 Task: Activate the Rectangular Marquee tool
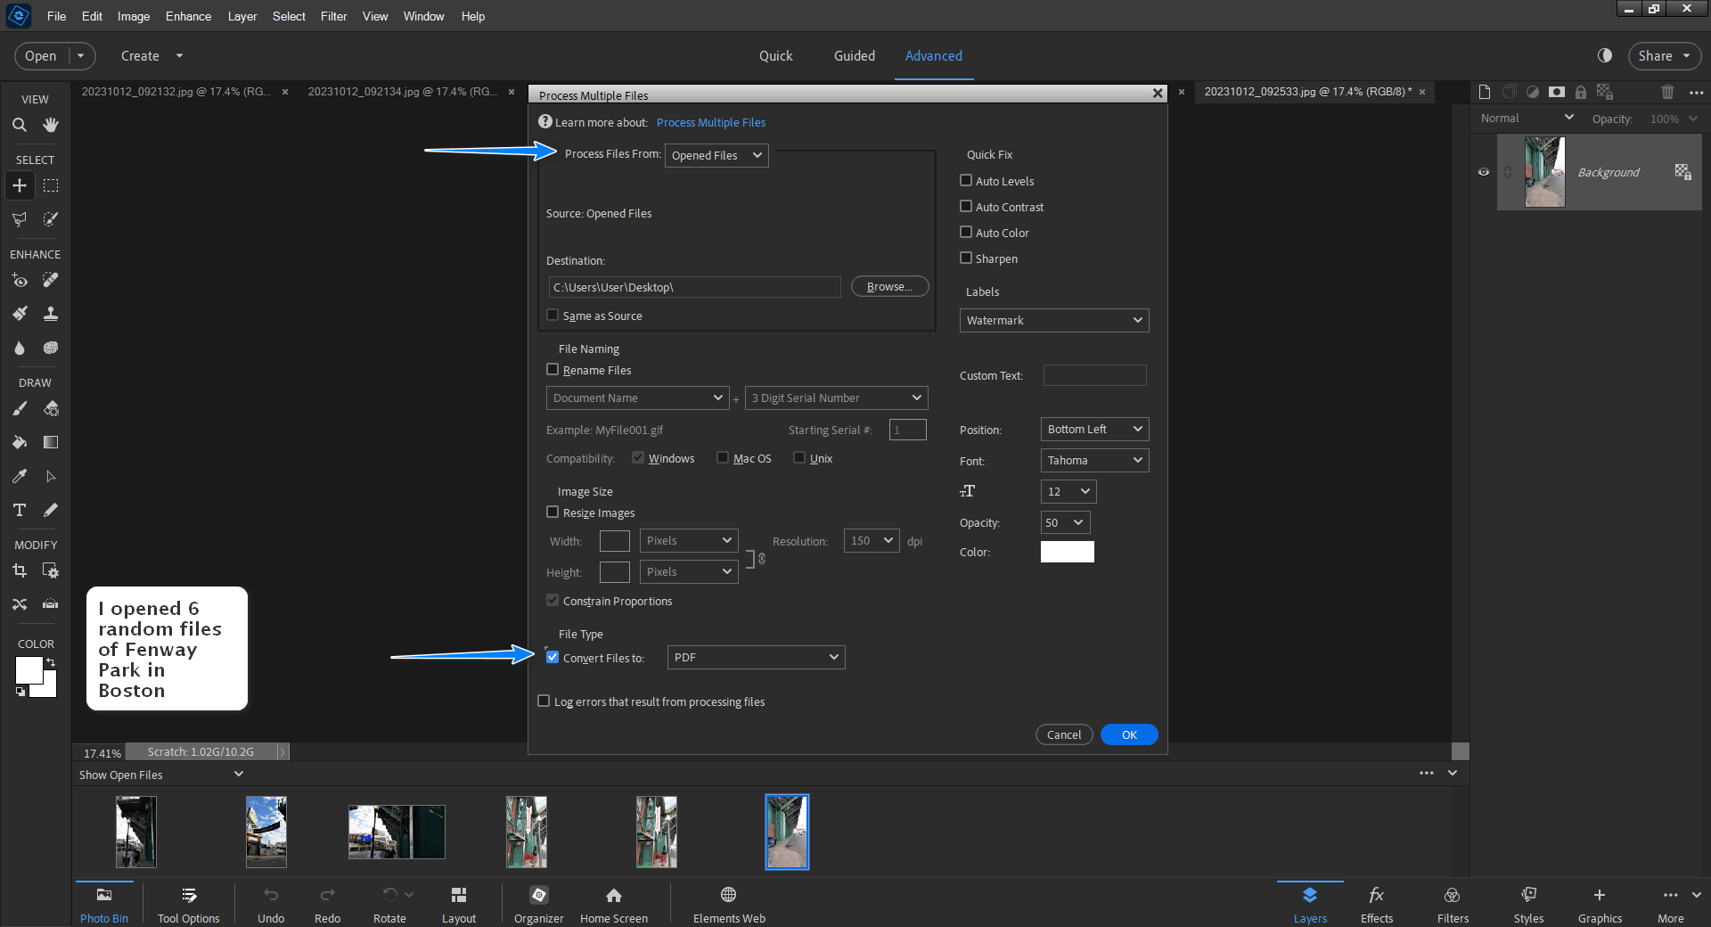pyautogui.click(x=51, y=185)
